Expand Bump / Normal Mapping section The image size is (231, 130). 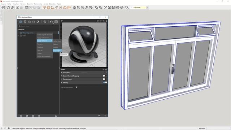click(x=61, y=76)
